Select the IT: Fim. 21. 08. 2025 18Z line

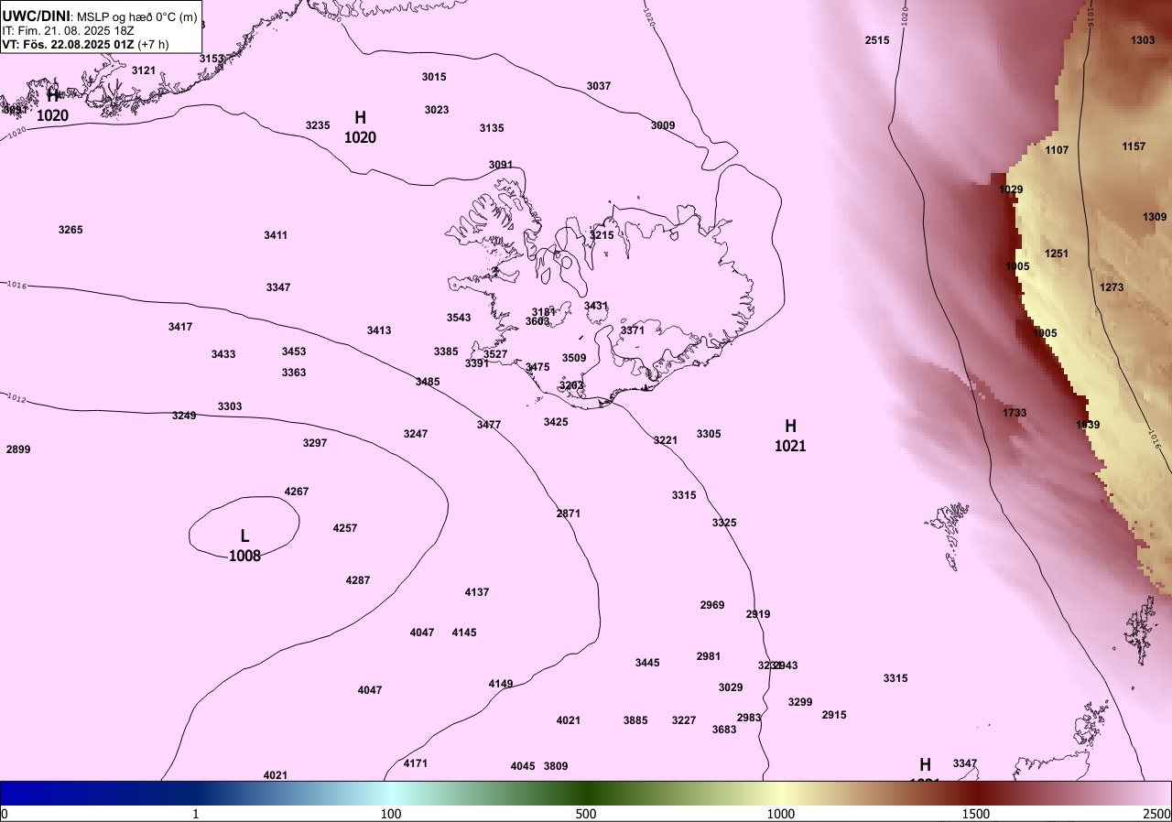(66, 30)
